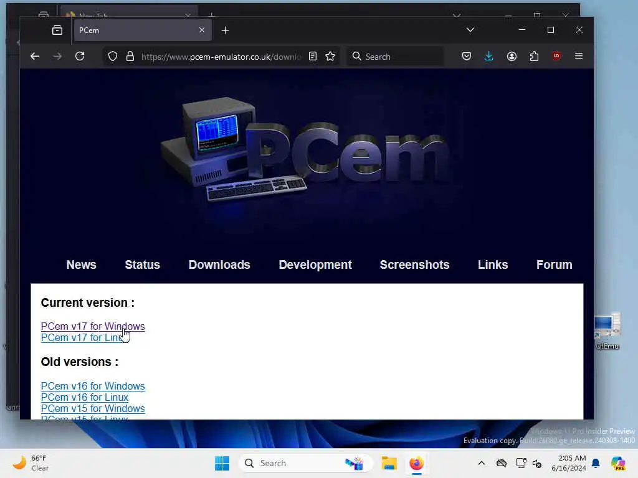
Task: Open the extensions puzzle icon
Action: [x=534, y=56]
